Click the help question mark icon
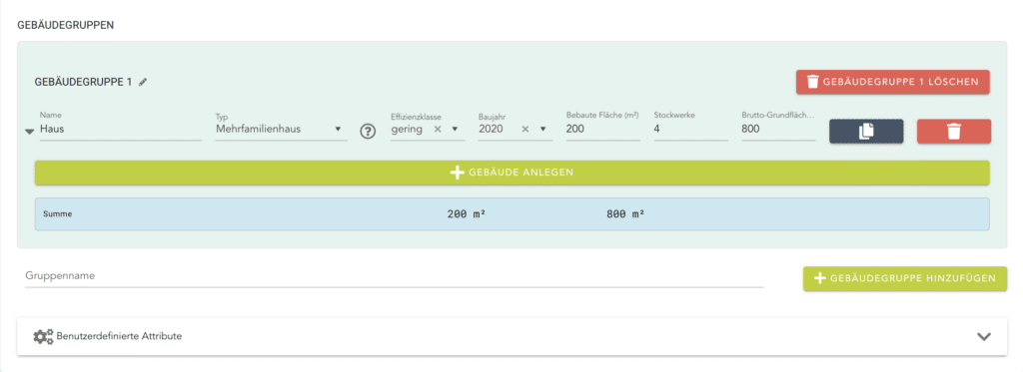Screen dimensions: 1023x372 (368, 131)
